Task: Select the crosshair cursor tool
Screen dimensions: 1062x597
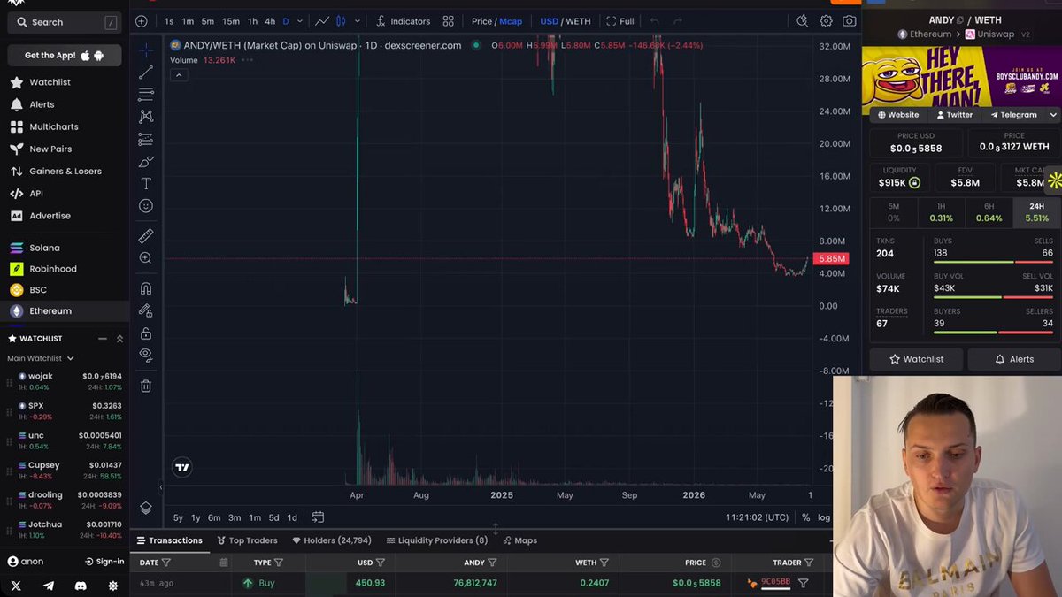Action: click(146, 50)
